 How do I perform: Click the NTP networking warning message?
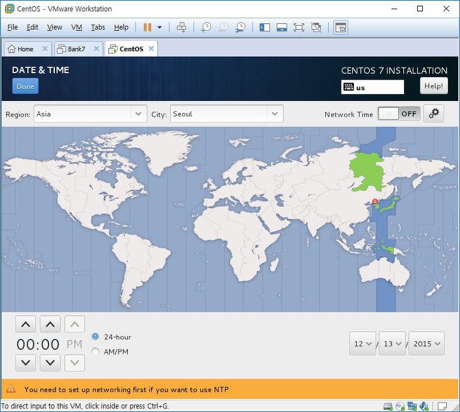pyautogui.click(x=127, y=389)
